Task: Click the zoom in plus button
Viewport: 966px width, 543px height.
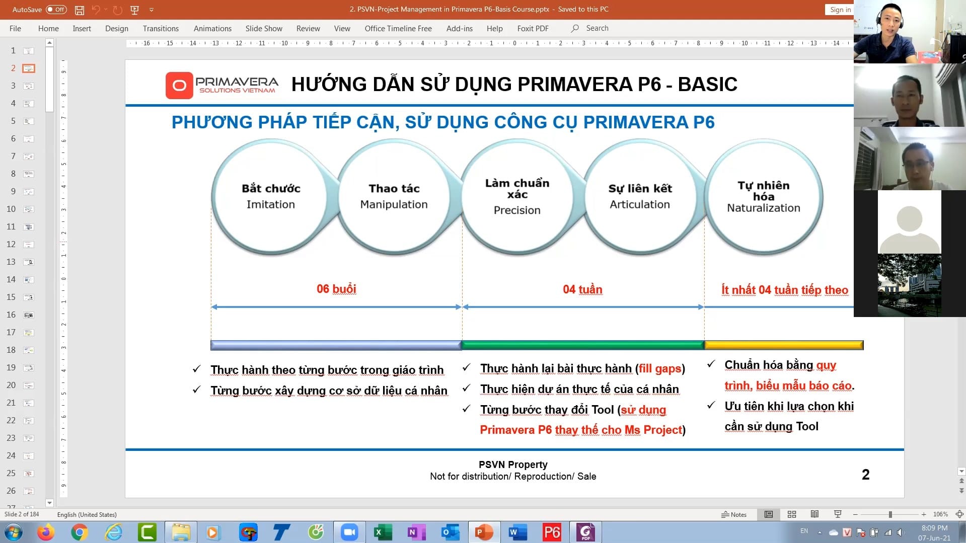Action: pyautogui.click(x=924, y=514)
